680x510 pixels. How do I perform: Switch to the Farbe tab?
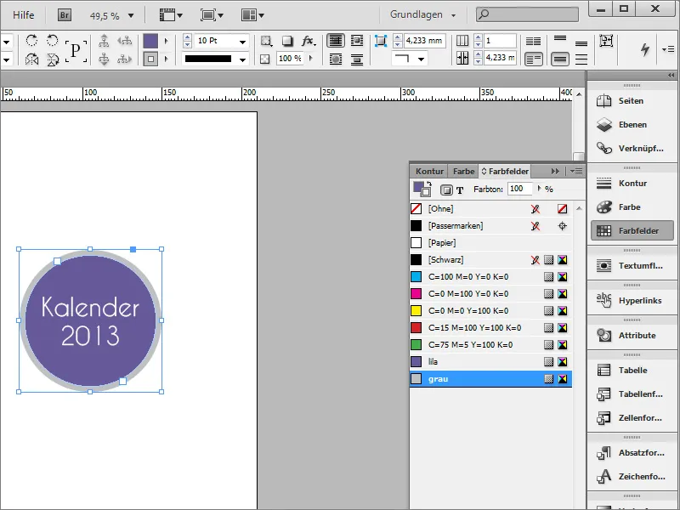(463, 172)
